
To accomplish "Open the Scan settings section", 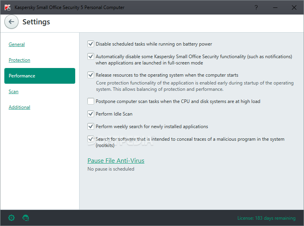I will coord(13,92).
